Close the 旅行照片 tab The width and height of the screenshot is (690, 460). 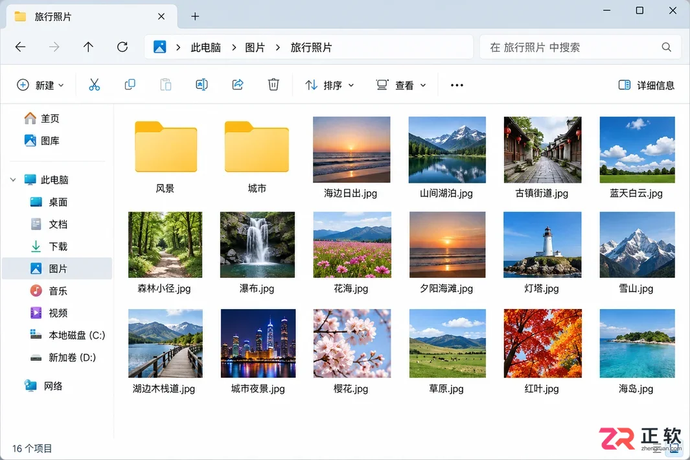(x=161, y=16)
